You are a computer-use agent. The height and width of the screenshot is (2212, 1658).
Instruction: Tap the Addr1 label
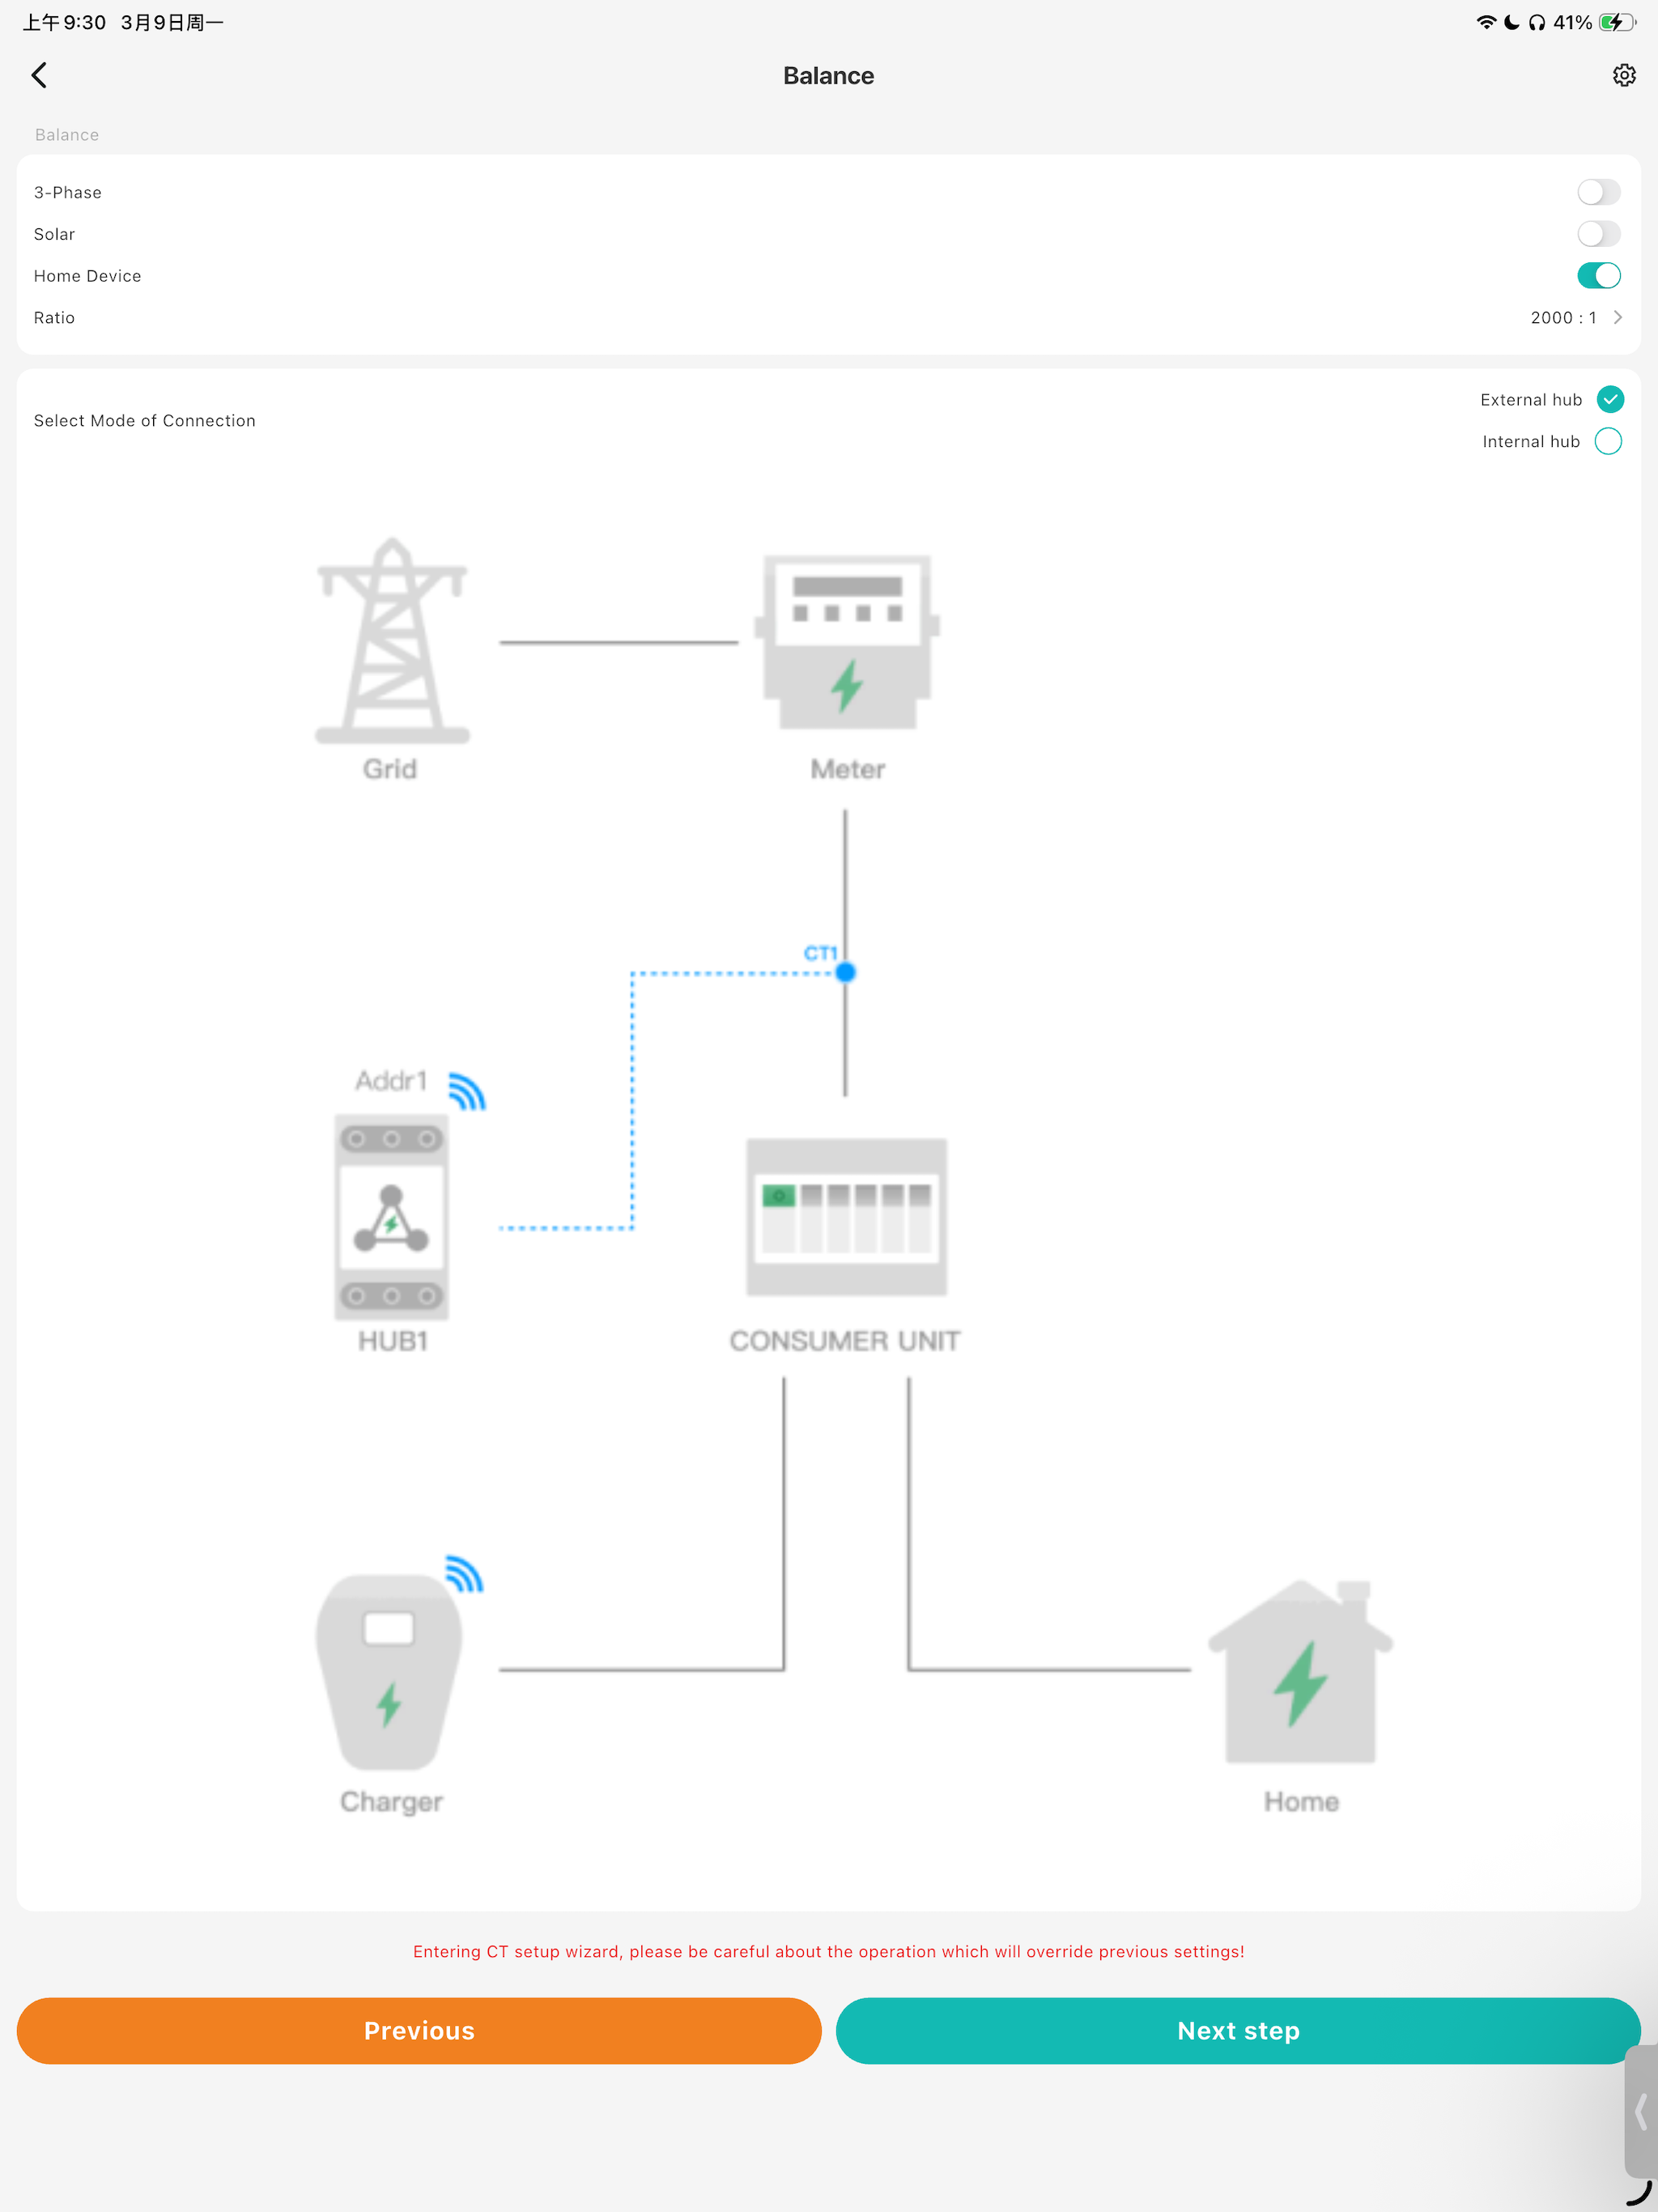[x=391, y=1081]
